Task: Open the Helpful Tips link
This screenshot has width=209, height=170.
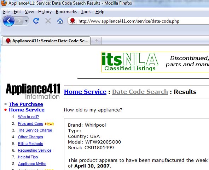Action: 28,157
